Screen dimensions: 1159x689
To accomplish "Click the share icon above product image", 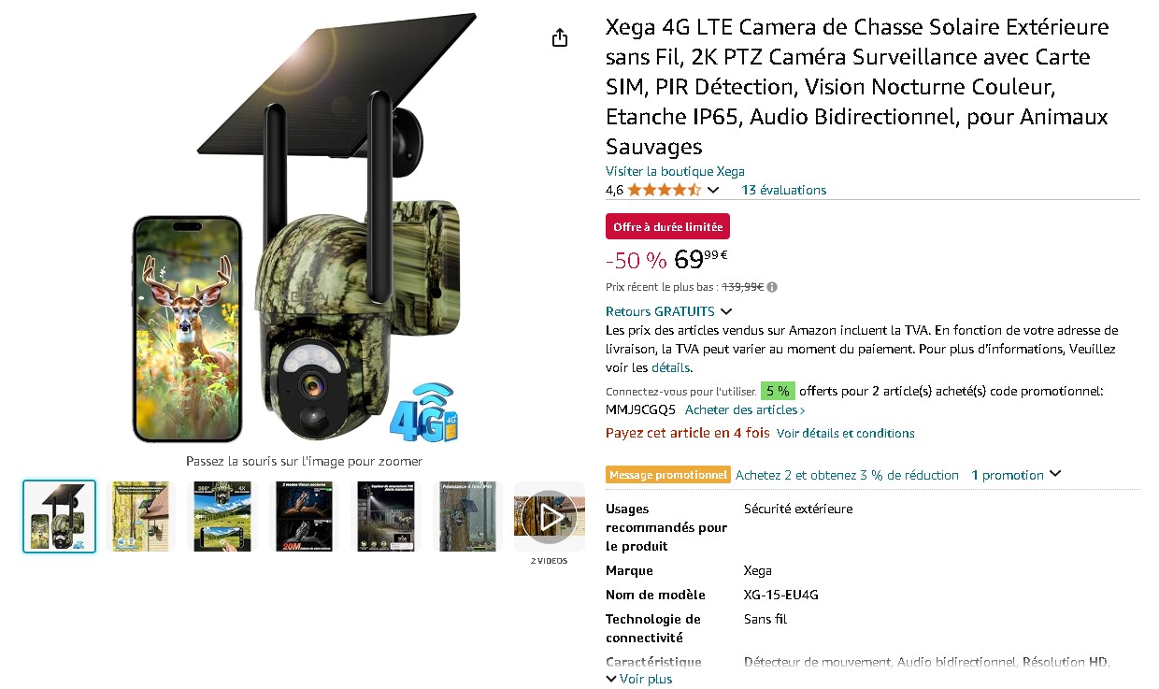I will (x=559, y=37).
